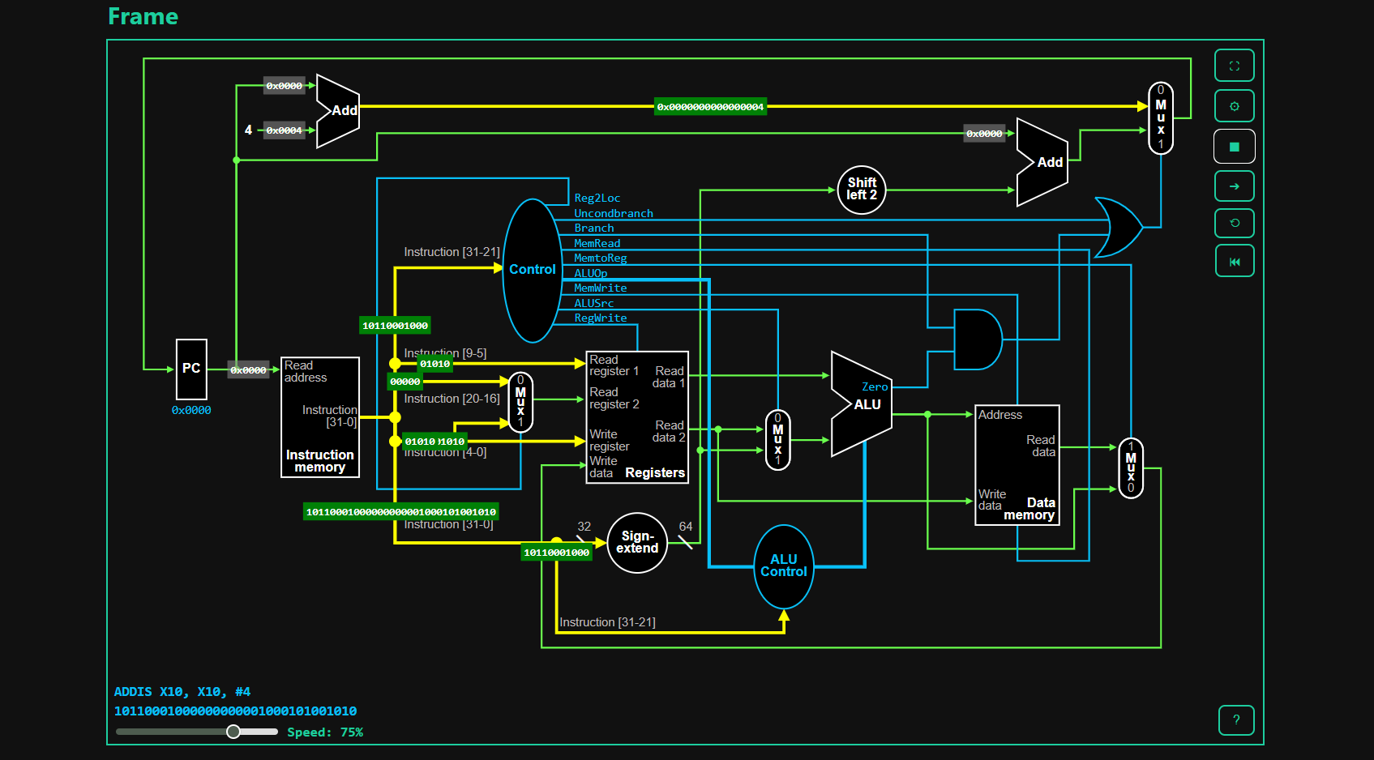
Task: Select the 0x0004 input to Add
Action: (x=284, y=130)
